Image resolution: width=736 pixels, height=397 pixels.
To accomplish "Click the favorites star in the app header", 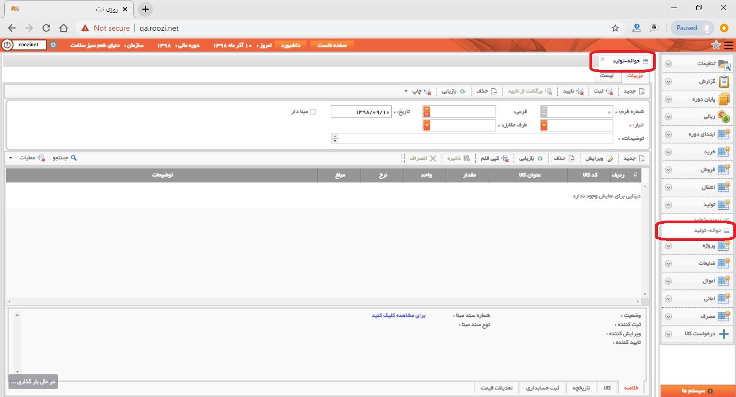I will click(x=716, y=45).
